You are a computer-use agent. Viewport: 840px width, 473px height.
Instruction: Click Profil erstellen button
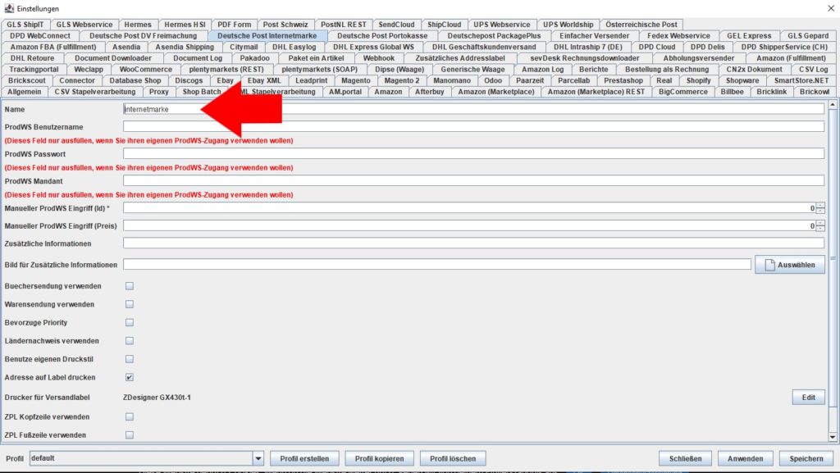point(304,458)
